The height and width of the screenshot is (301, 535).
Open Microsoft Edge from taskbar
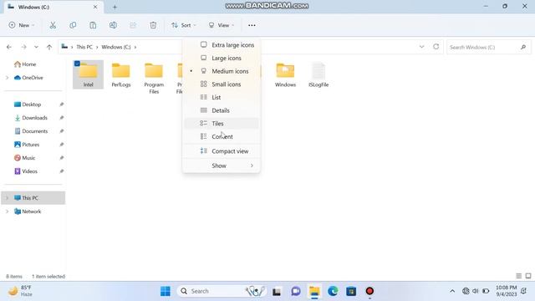pos(333,291)
